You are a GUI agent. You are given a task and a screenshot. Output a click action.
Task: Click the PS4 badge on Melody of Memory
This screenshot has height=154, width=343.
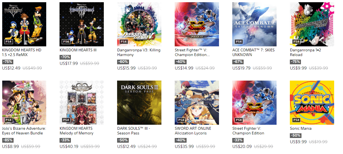pos(66,120)
